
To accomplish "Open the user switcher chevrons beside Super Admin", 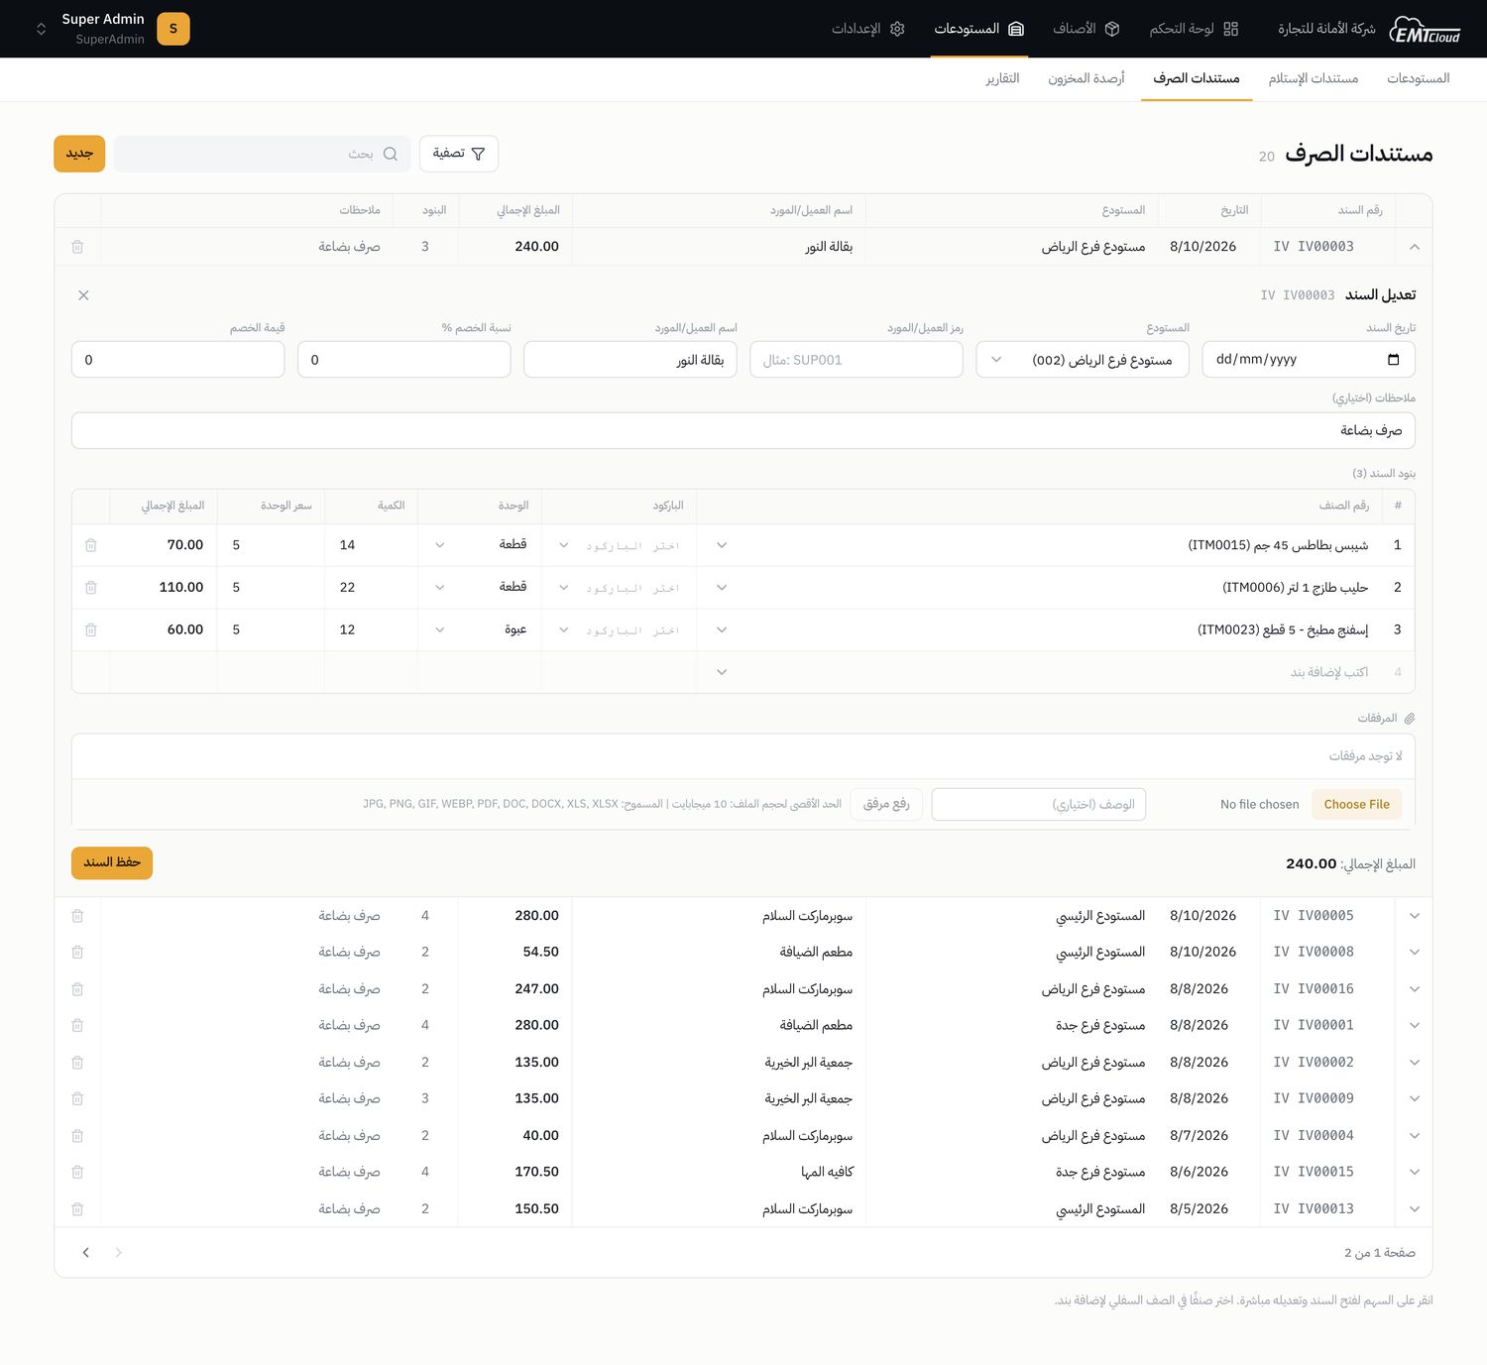I will 41,29.
